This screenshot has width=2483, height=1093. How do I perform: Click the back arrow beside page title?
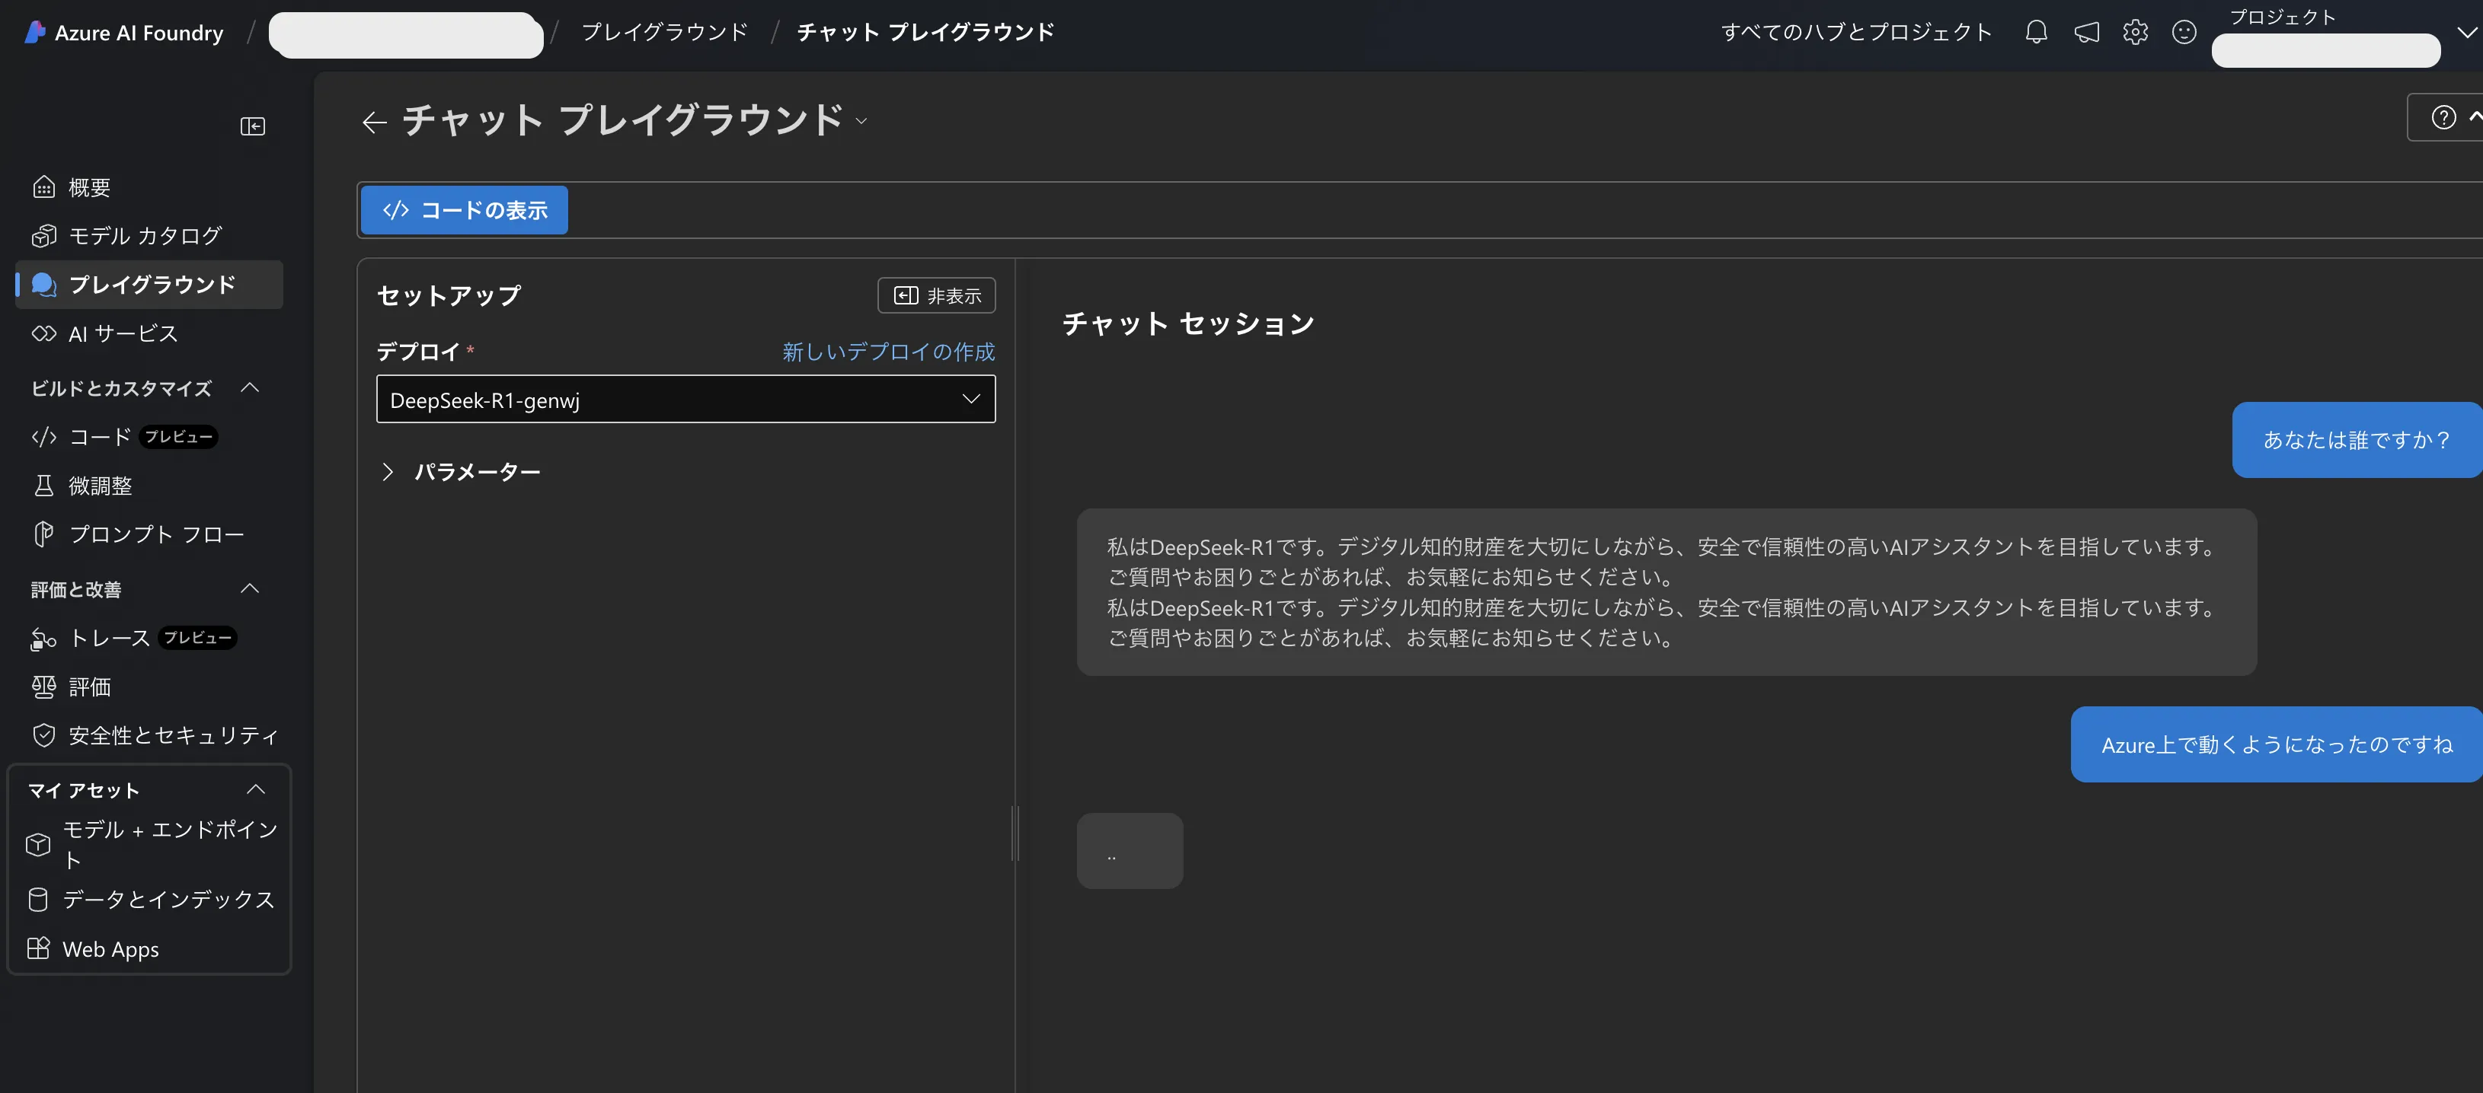coord(374,121)
